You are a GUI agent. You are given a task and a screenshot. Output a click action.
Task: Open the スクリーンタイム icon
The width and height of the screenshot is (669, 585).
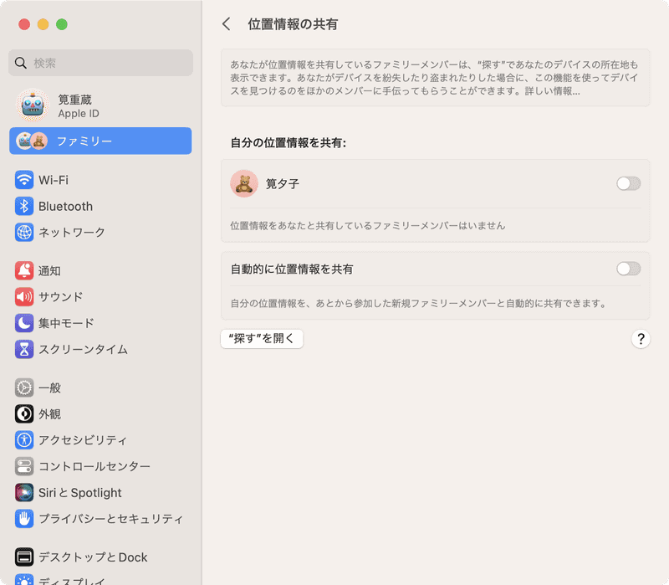pos(24,350)
